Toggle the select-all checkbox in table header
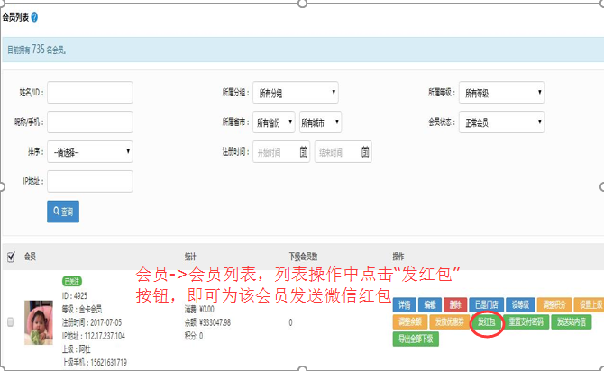The width and height of the screenshot is (604, 371). coord(10,257)
